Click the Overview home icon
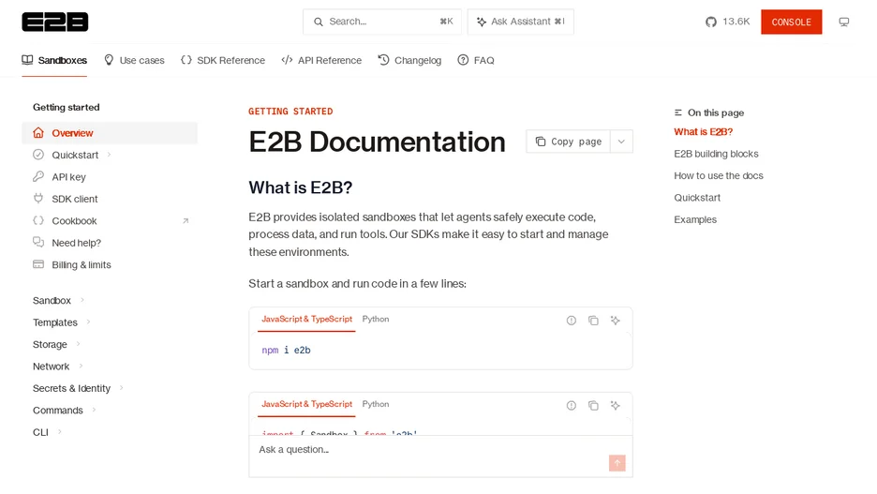The image size is (877, 494). click(38, 132)
